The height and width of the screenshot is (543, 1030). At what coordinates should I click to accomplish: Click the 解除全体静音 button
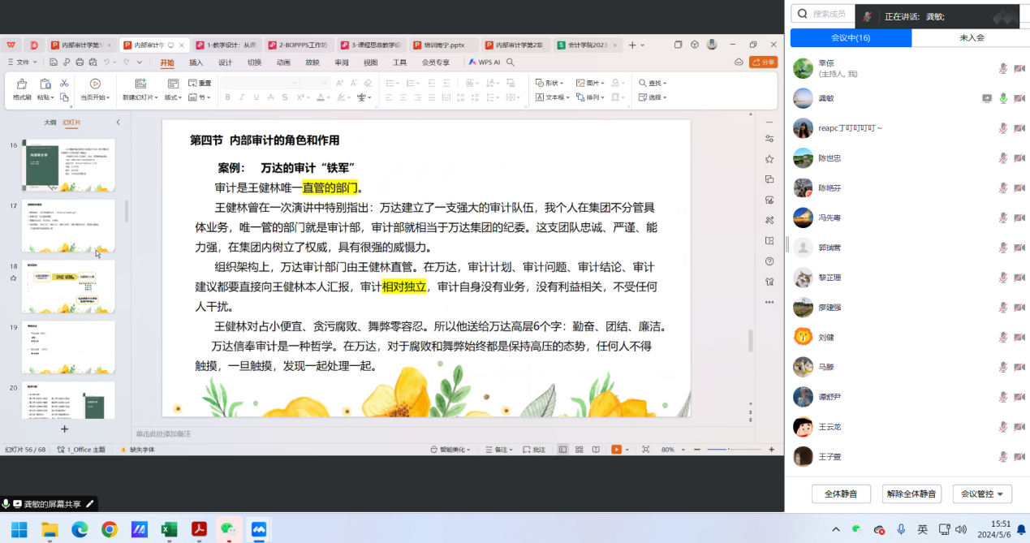click(911, 493)
